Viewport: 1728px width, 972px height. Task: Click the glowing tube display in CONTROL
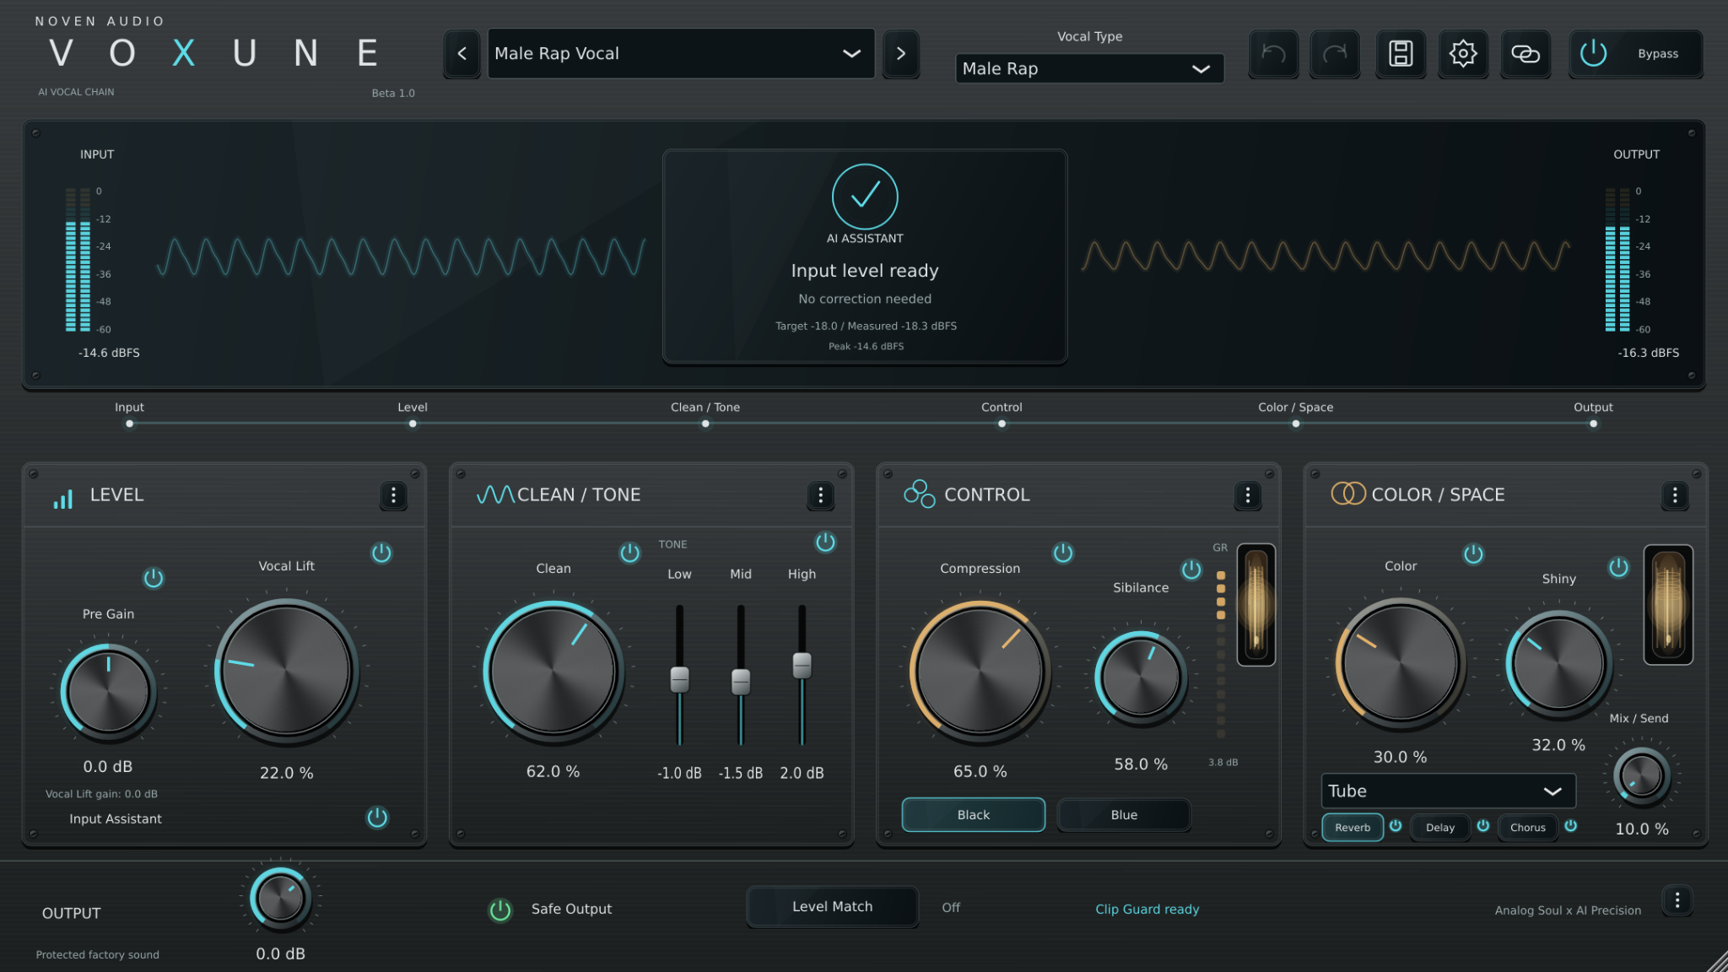(1255, 605)
